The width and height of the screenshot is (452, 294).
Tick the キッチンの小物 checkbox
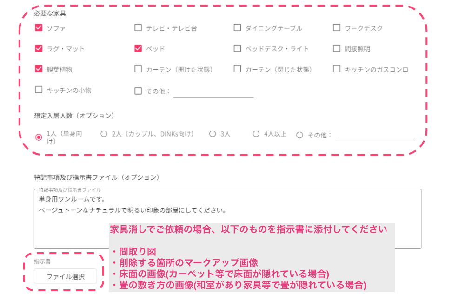39,90
